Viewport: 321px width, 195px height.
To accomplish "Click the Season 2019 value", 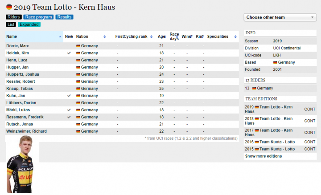I will [277, 41].
